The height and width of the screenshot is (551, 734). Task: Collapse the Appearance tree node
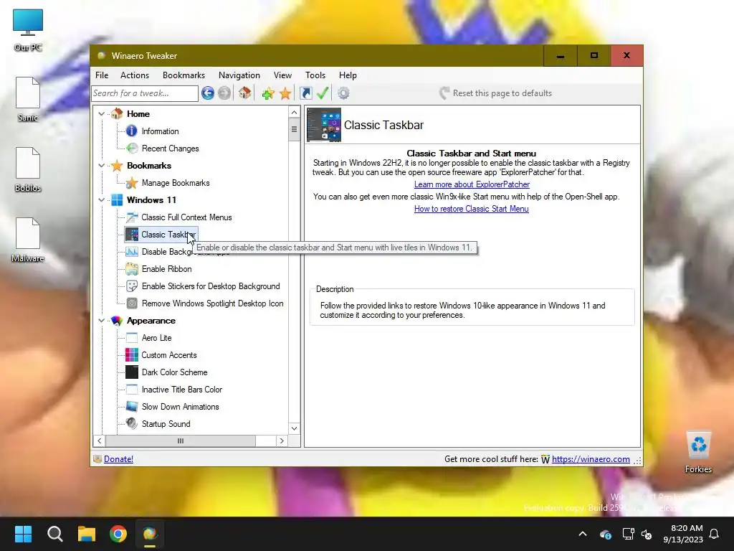pos(101,321)
